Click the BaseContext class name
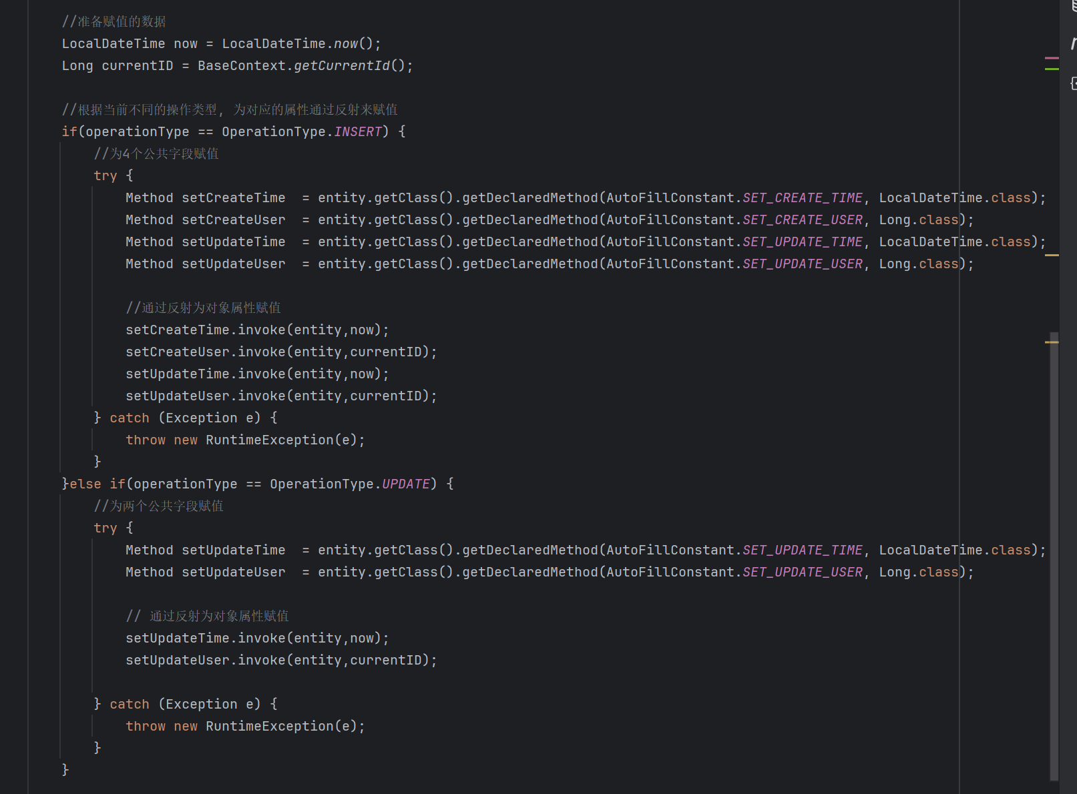 (242, 65)
